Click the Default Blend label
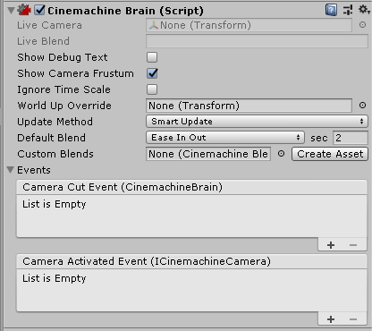This screenshot has width=372, height=331. click(x=51, y=138)
